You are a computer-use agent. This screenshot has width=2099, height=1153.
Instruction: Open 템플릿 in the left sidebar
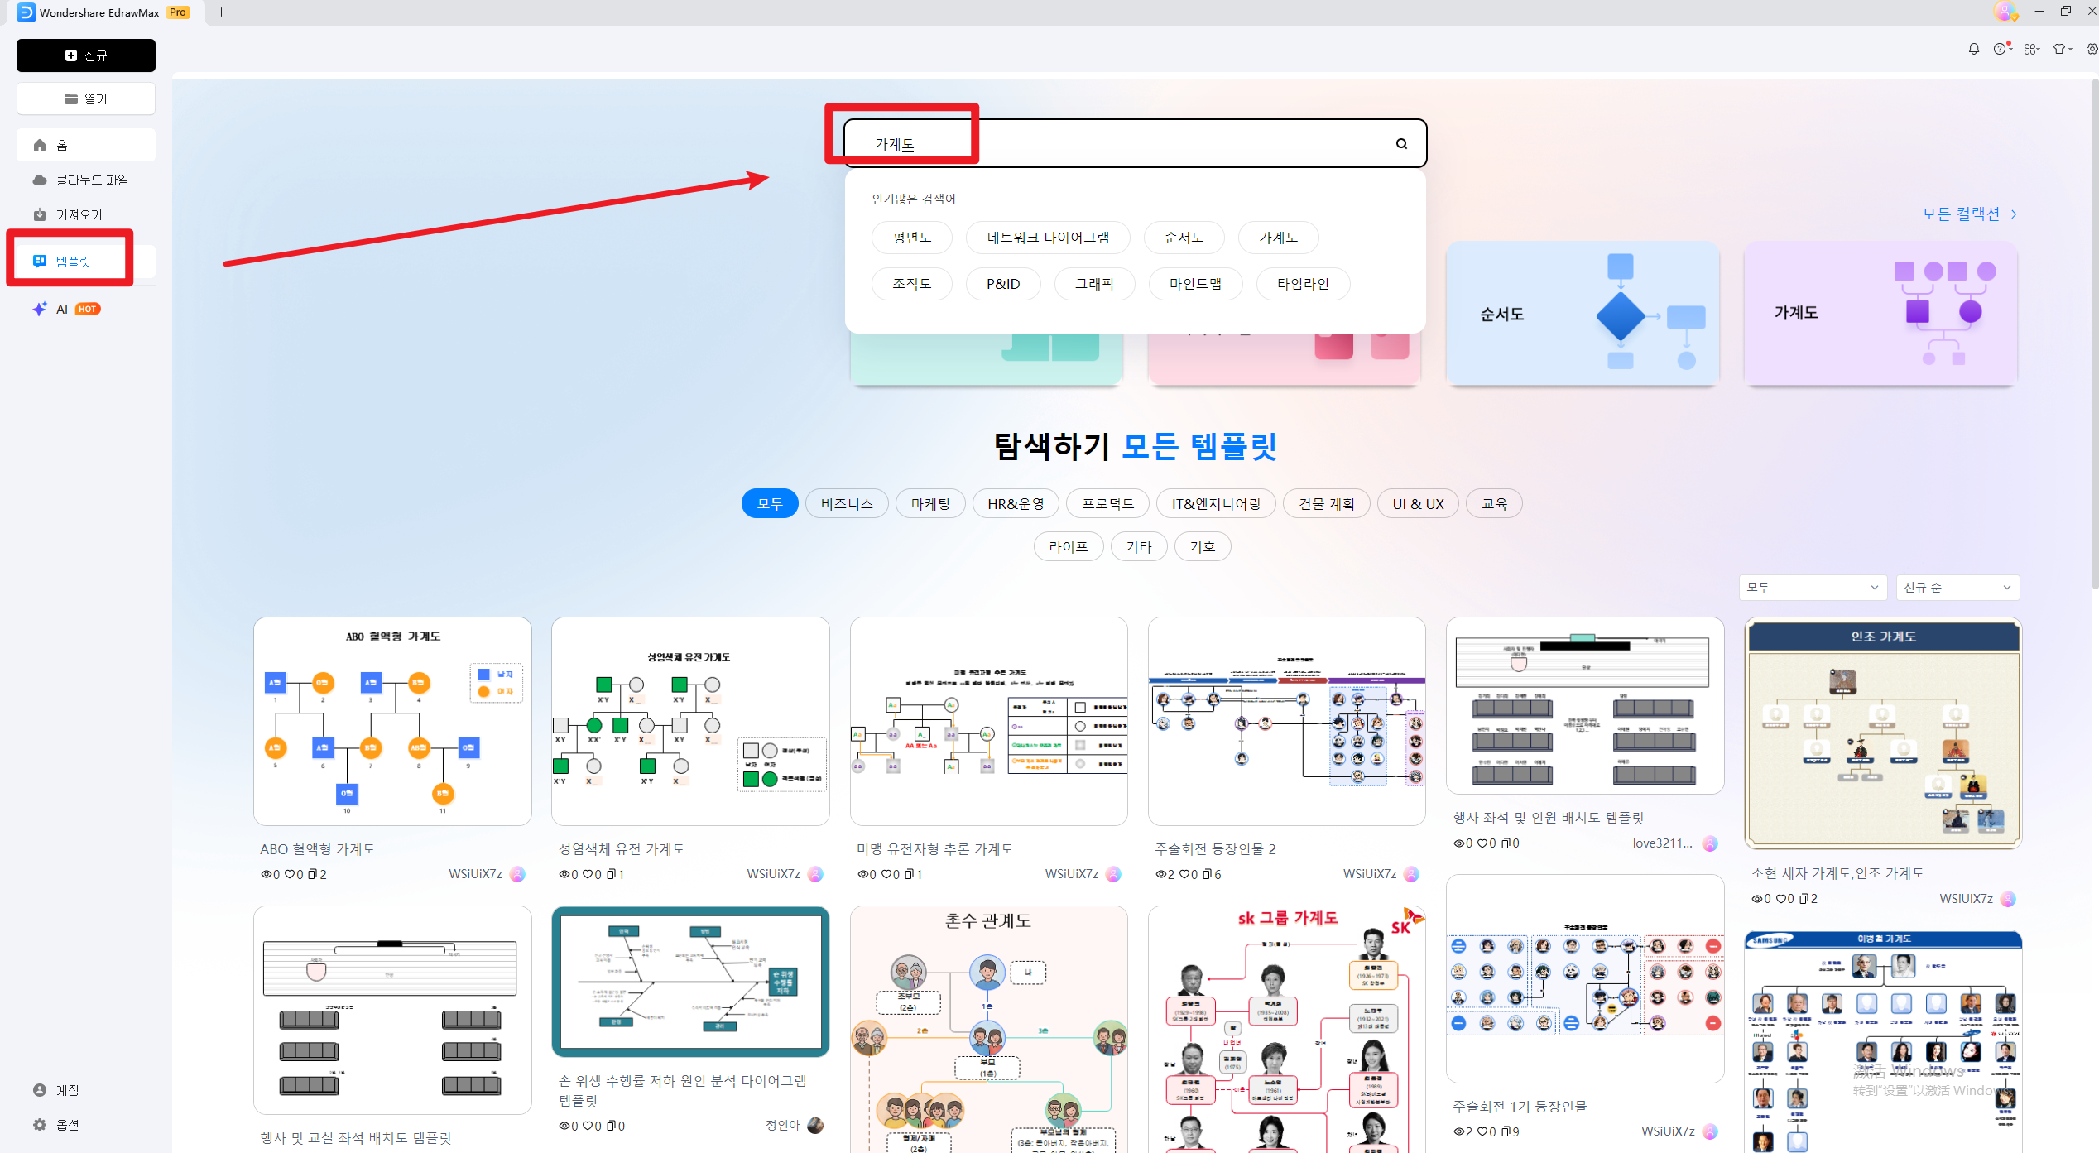pyautogui.click(x=74, y=261)
